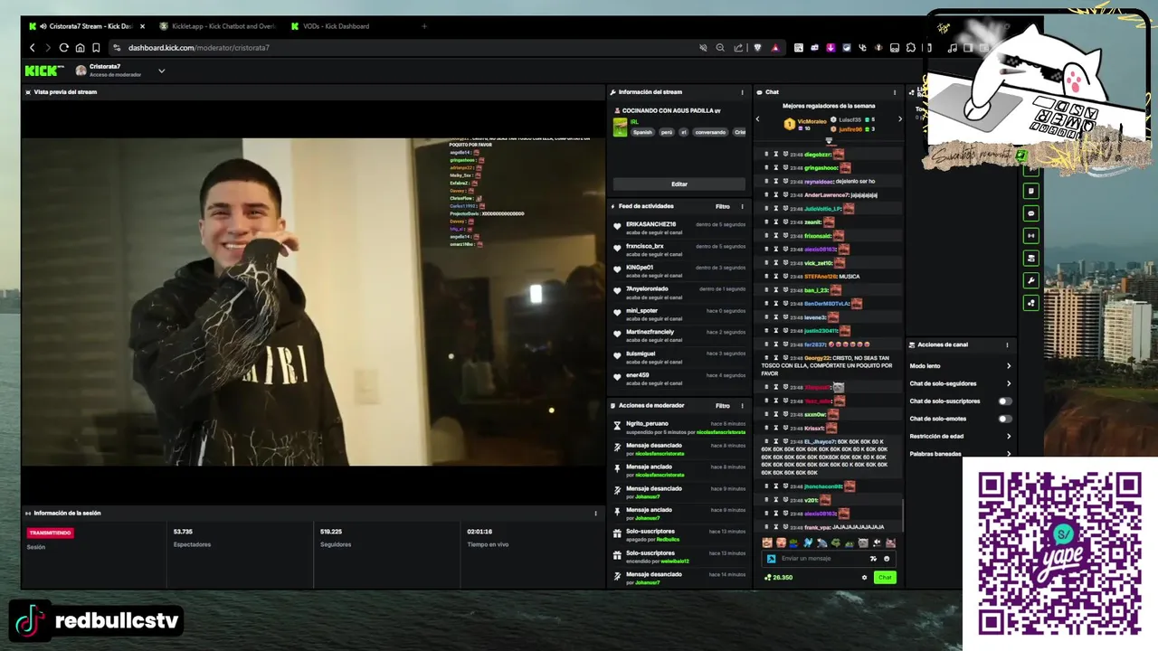Open Acciones de canal three-dot menu
This screenshot has height=651, width=1158.
1007,345
